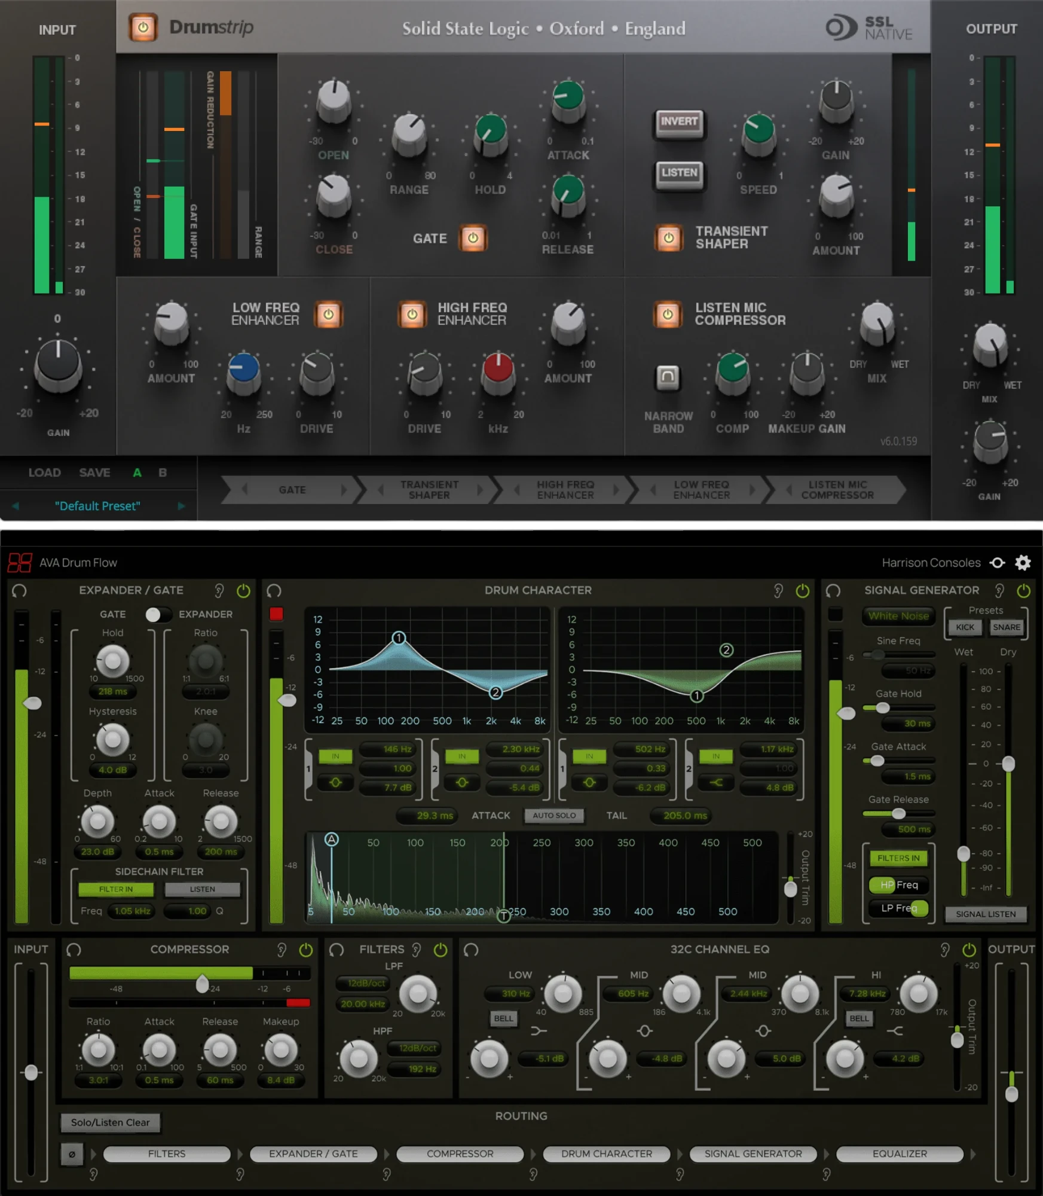Select the DRUM CHARACTER routing slot

(606, 1154)
